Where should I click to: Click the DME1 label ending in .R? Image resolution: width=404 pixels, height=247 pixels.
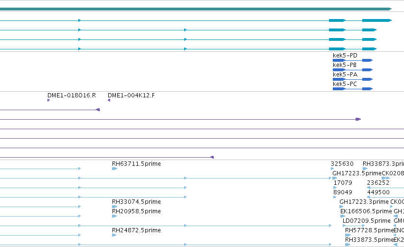tap(72, 95)
